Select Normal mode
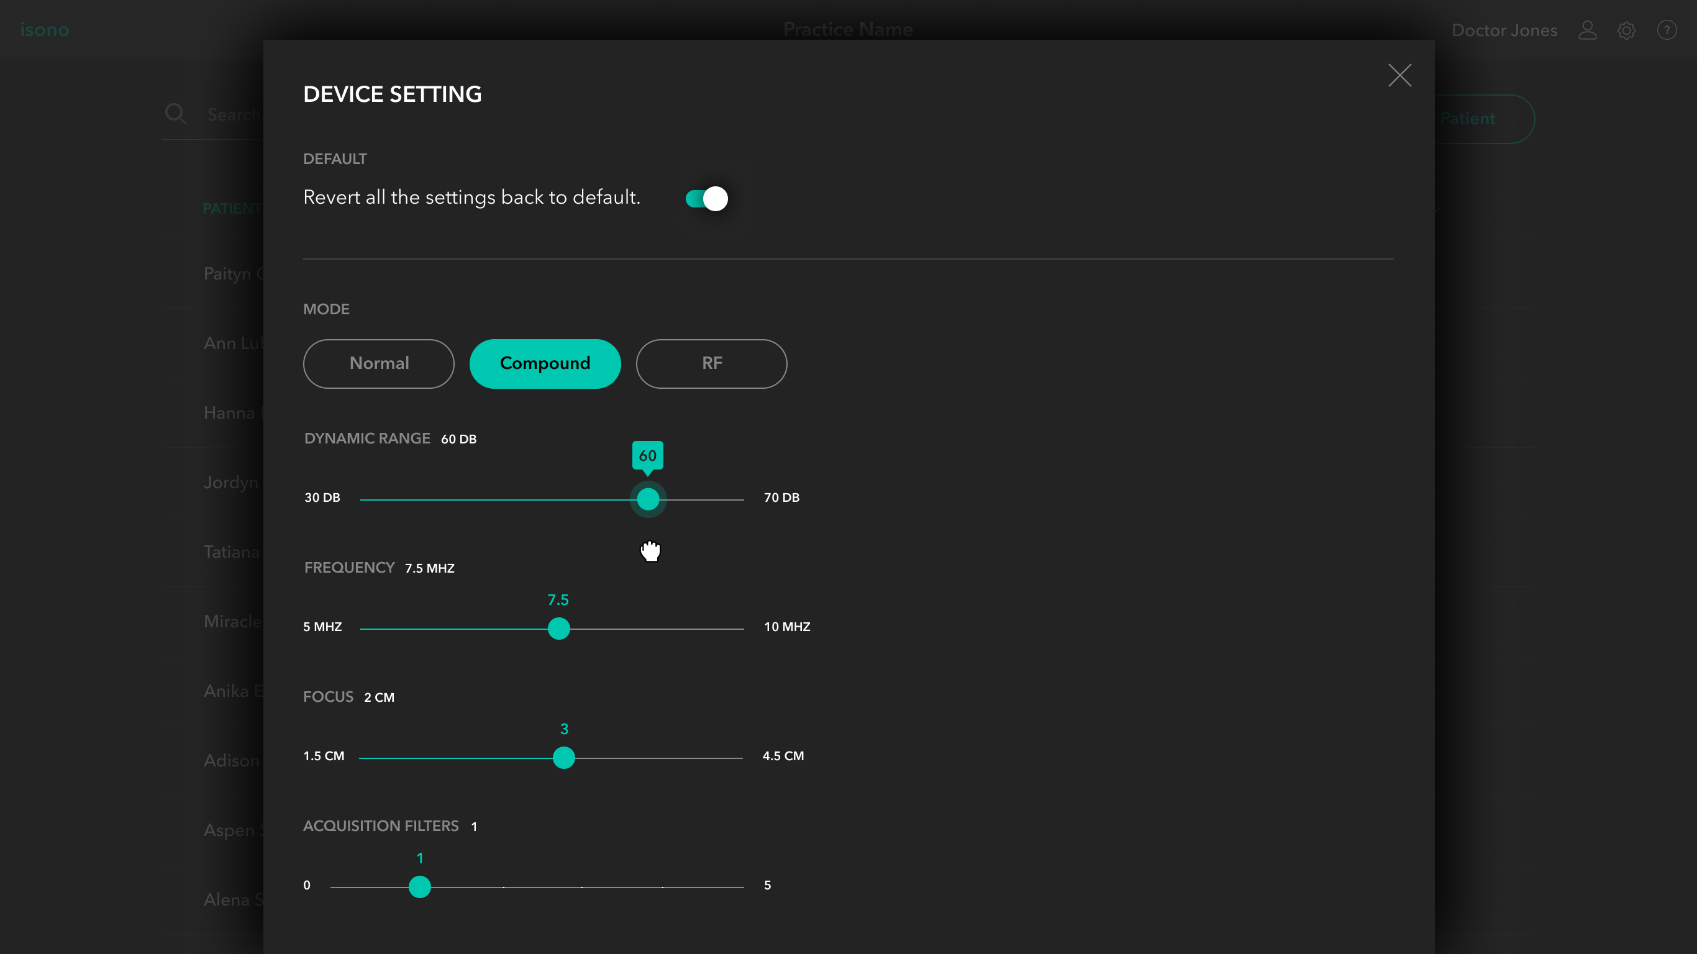The height and width of the screenshot is (954, 1697). pos(379,364)
